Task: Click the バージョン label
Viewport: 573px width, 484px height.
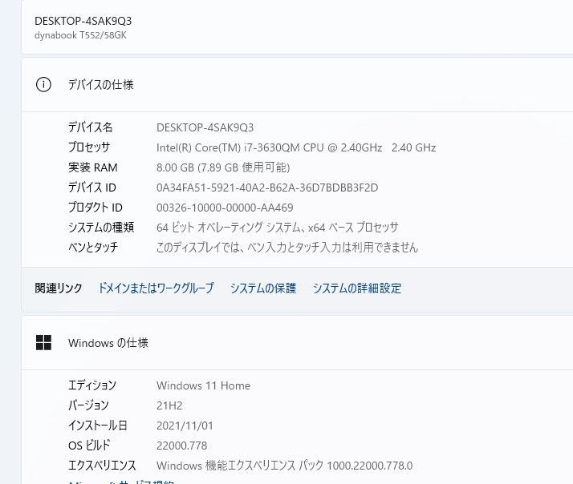Action: (88, 405)
